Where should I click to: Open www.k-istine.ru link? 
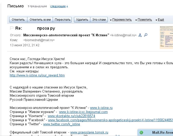101,108
